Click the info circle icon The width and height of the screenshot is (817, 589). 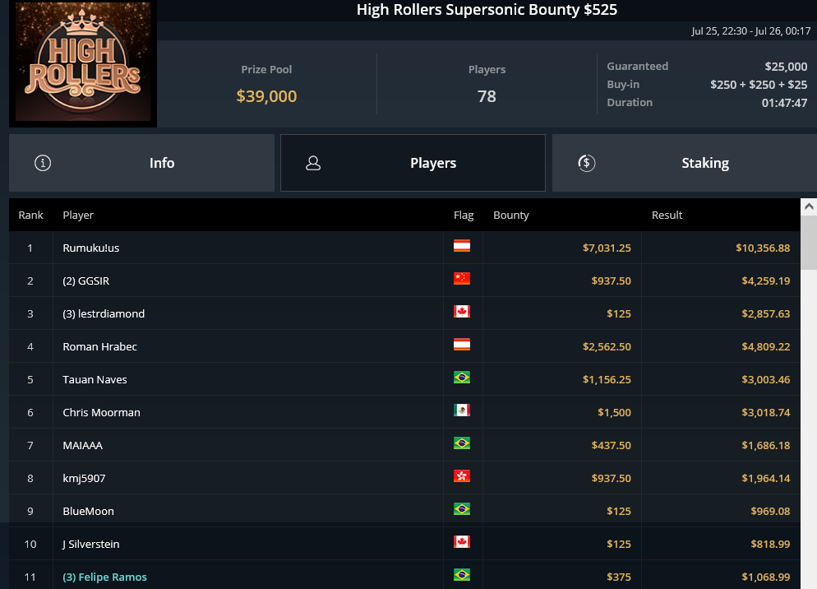[43, 163]
